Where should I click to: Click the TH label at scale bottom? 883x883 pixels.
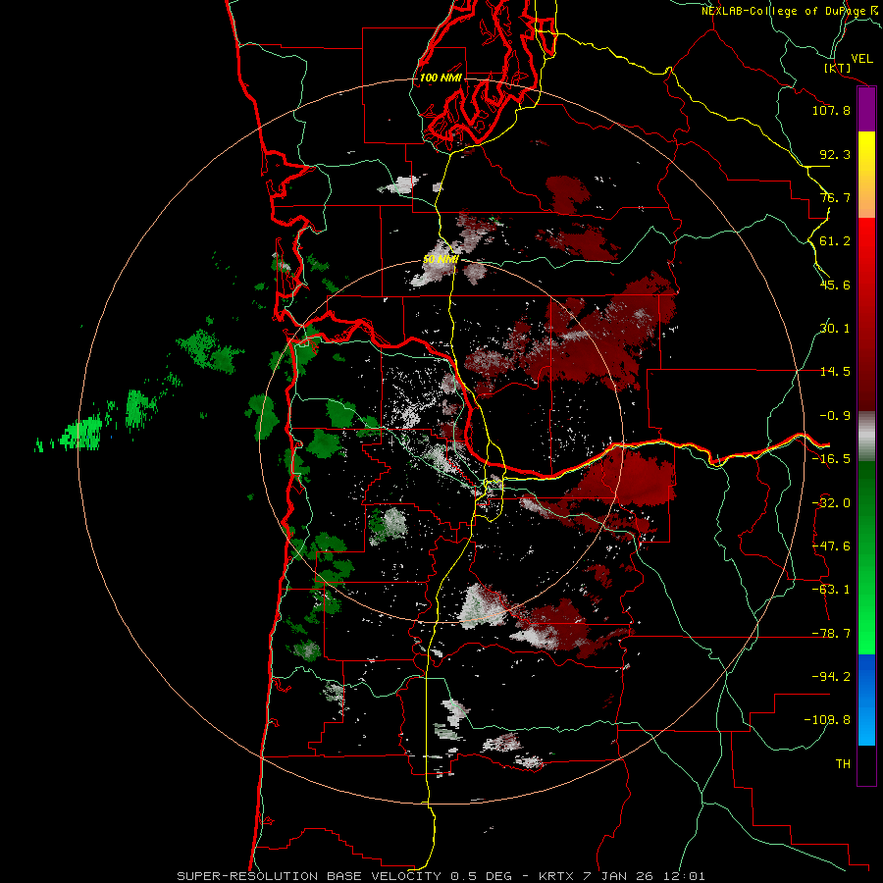843,764
